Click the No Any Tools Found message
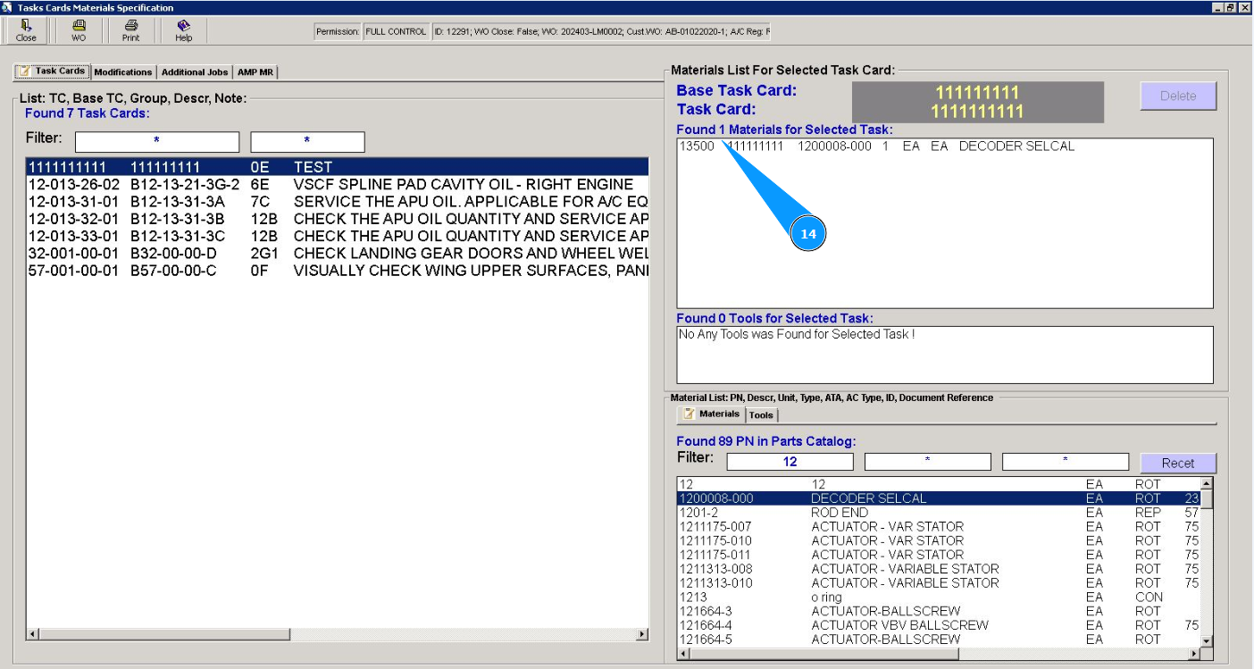The image size is (1254, 669). pyautogui.click(x=797, y=335)
